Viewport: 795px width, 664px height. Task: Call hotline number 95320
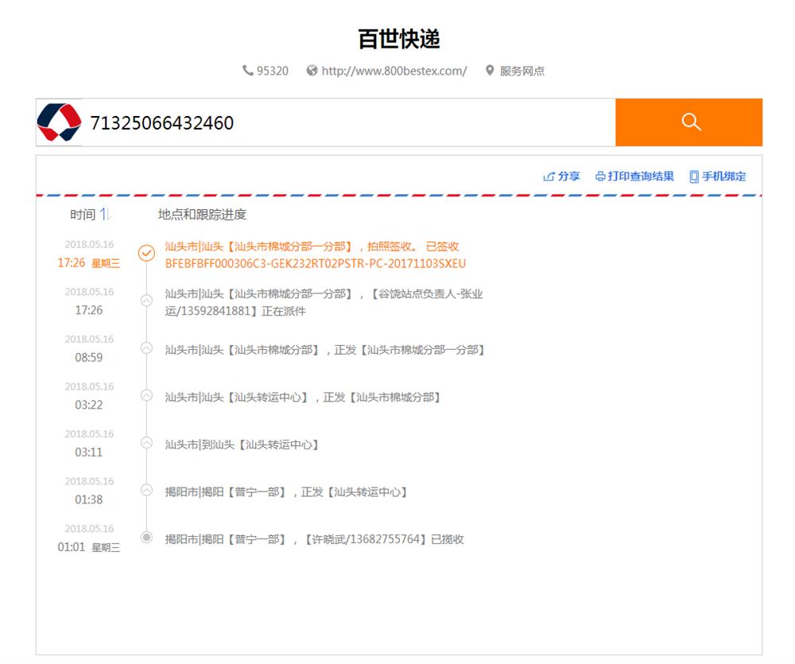[272, 71]
